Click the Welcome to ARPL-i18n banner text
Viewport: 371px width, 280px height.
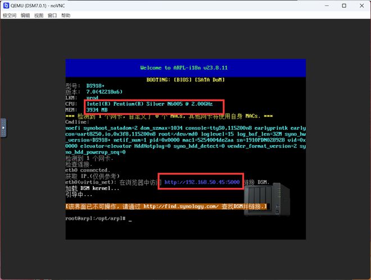pyautogui.click(x=184, y=67)
